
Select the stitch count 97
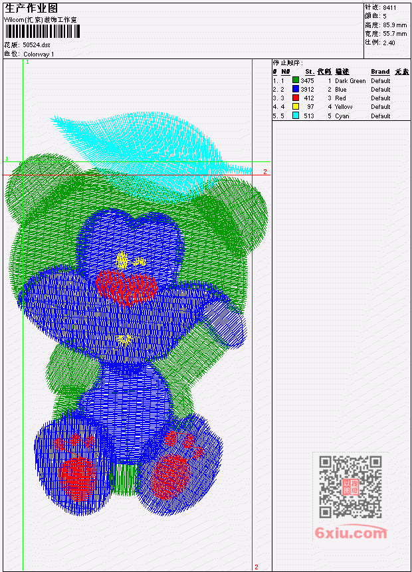tap(310, 107)
